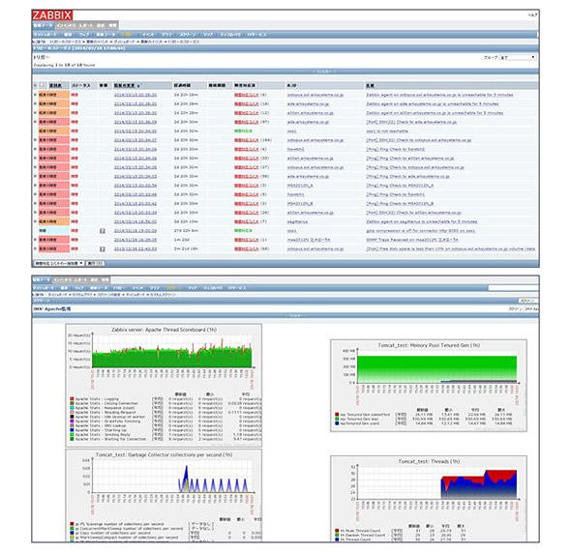This screenshot has height=552, width=571.
Task: Select 監視データ main tab in upper window
Action: (43, 25)
